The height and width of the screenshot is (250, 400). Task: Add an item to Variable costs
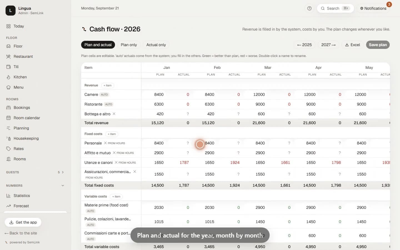(116, 196)
